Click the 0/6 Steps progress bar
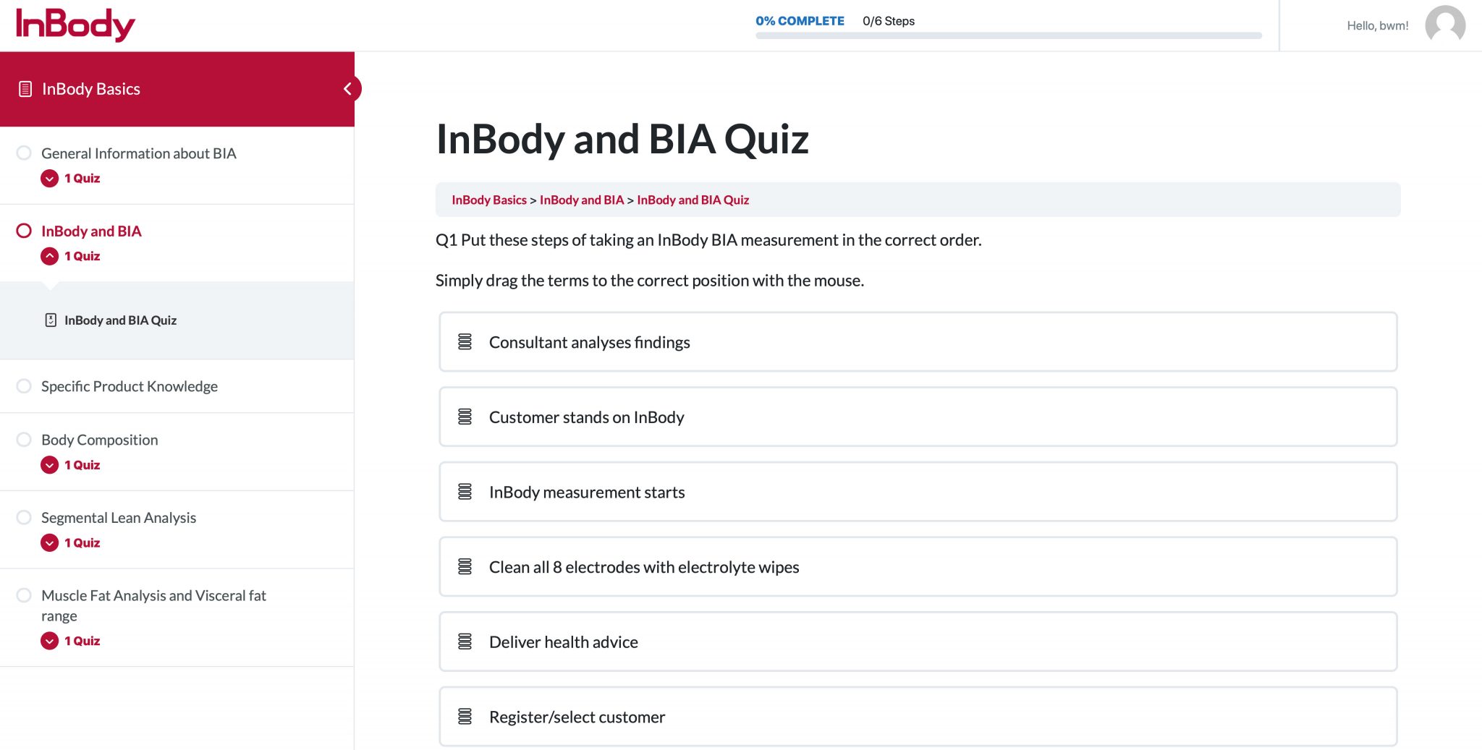This screenshot has width=1482, height=750. point(1009,34)
